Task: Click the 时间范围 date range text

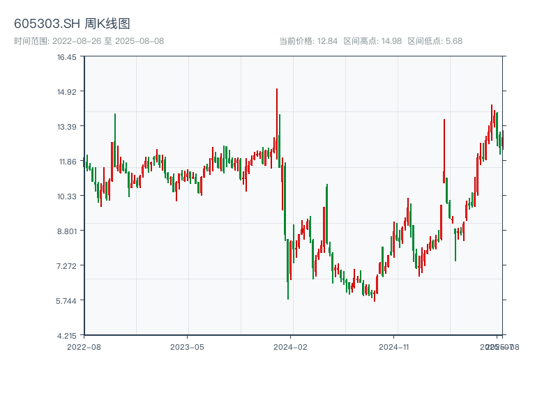Action: tap(89, 41)
